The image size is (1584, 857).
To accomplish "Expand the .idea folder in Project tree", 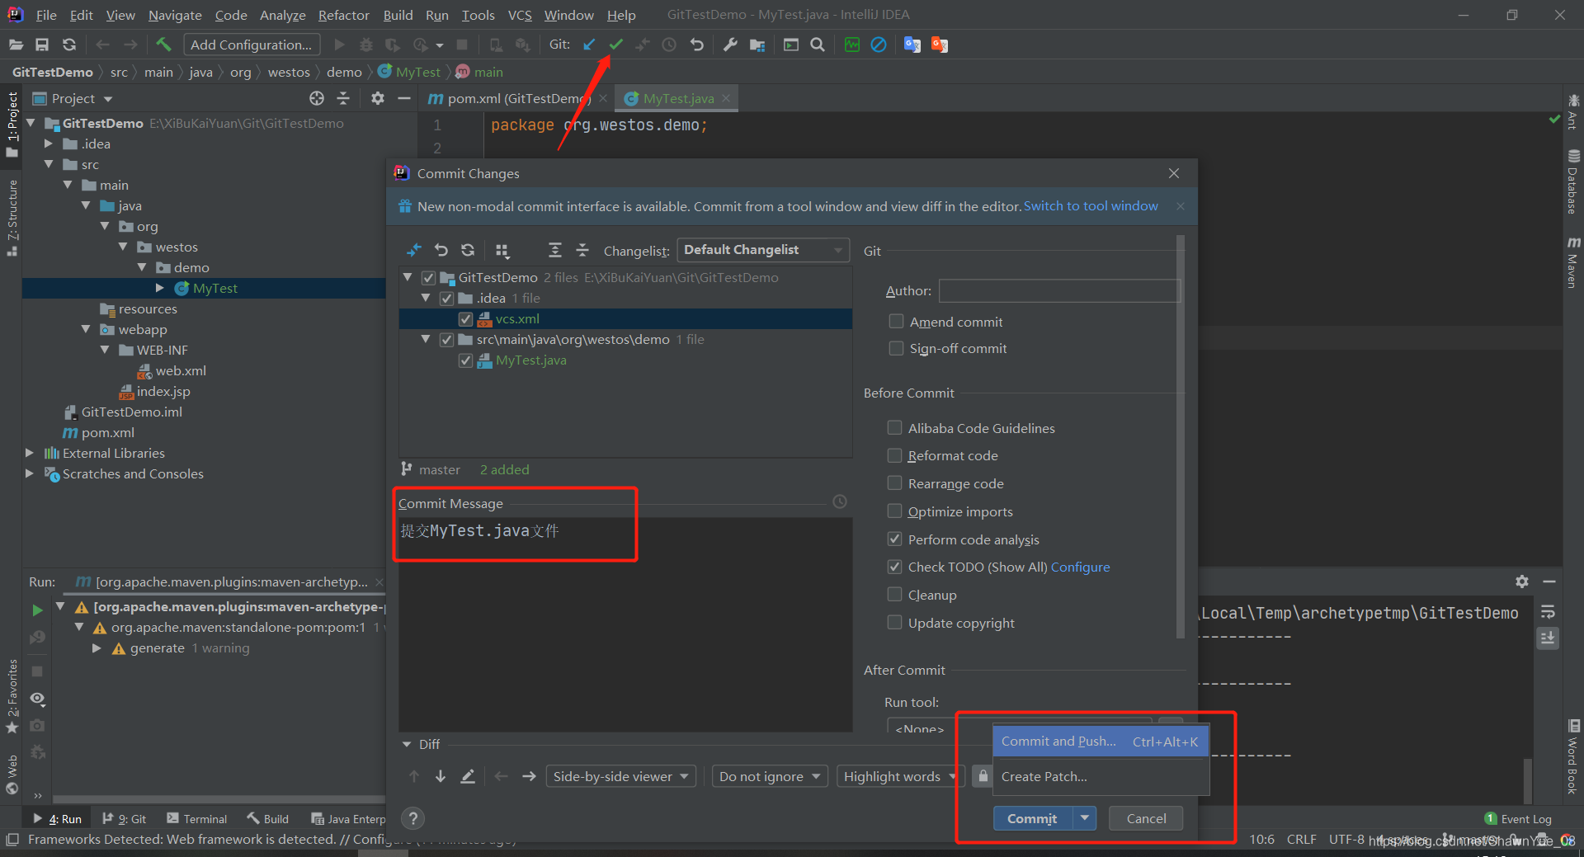I will point(48,144).
